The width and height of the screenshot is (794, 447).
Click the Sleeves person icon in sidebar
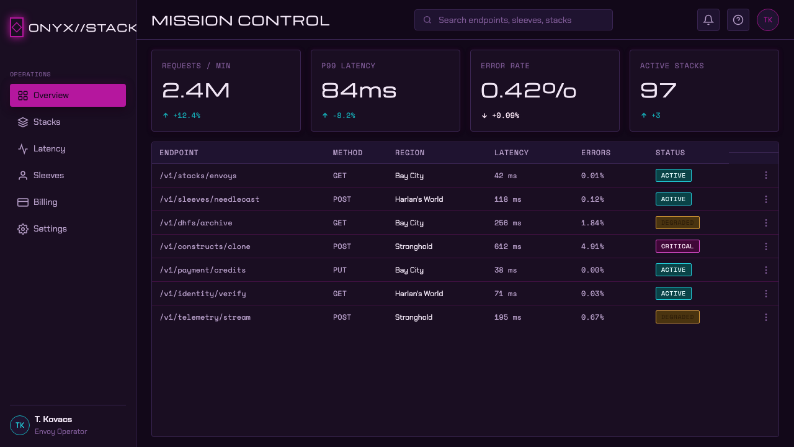tap(23, 176)
